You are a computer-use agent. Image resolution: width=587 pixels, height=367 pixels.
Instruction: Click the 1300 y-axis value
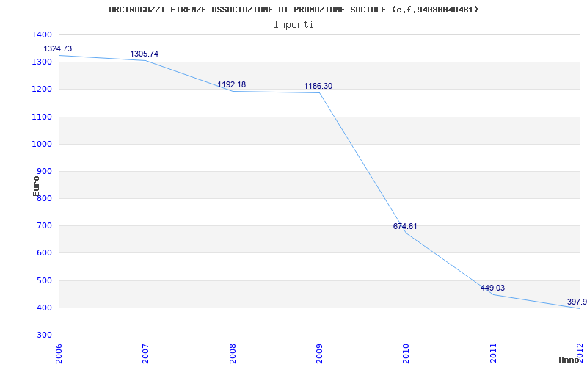[42, 62]
